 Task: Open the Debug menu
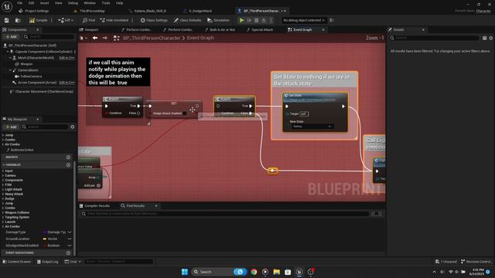[x=73, y=3]
